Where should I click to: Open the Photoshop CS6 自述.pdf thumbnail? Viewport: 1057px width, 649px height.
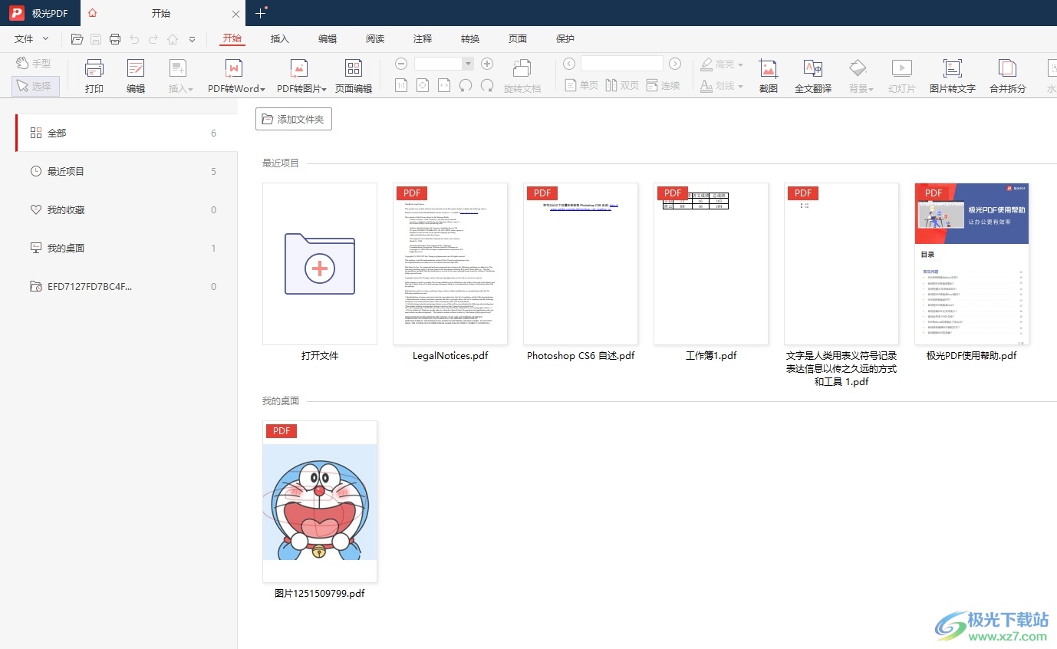581,264
